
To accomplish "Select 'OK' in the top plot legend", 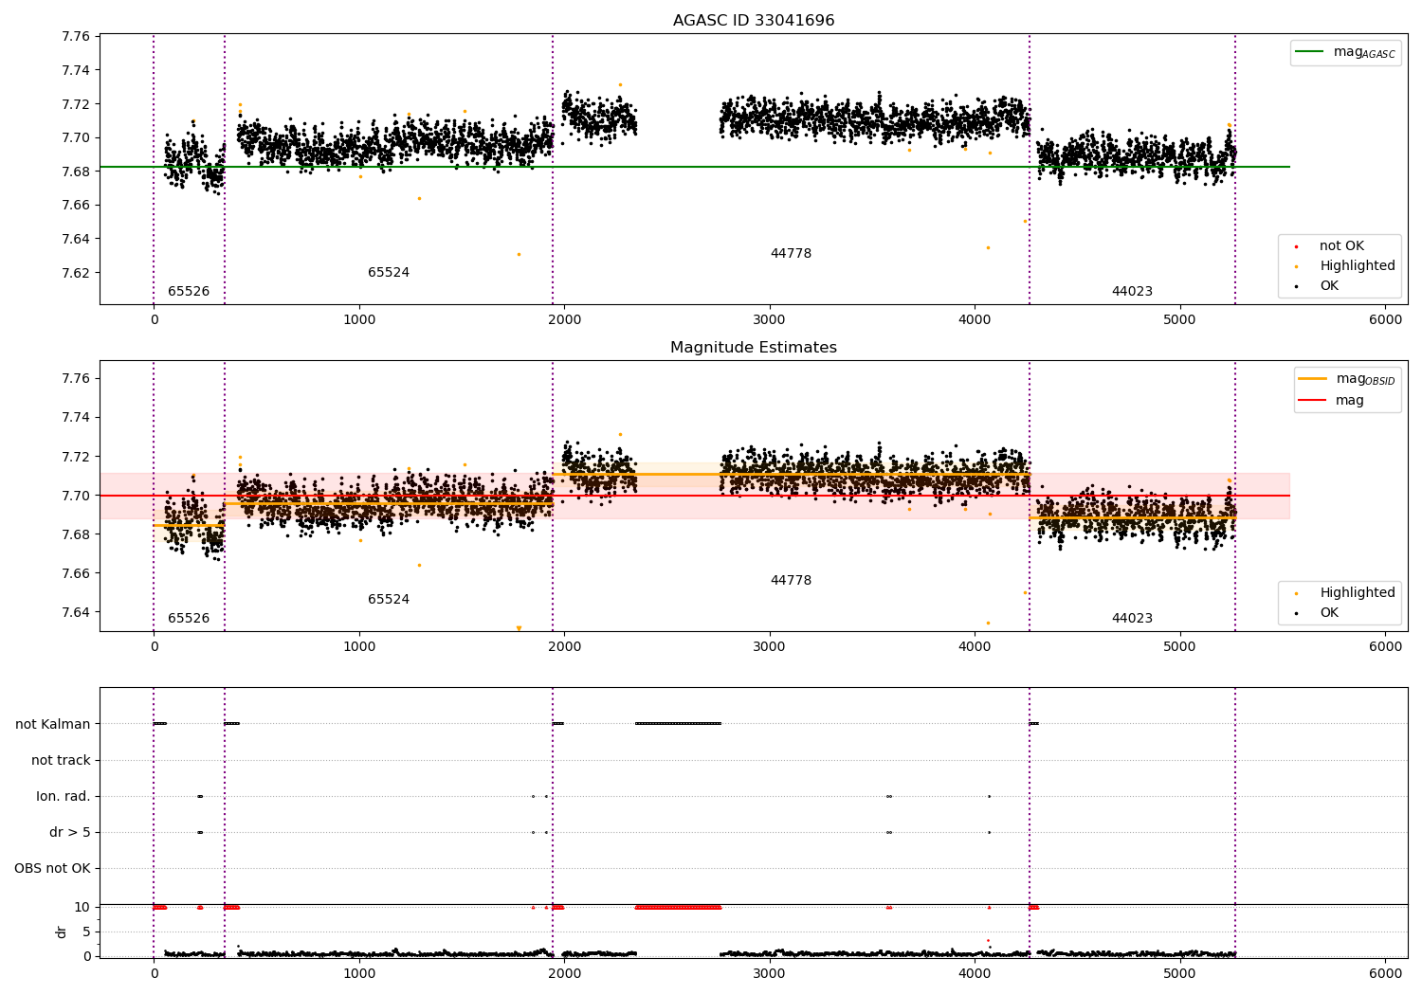I will click(x=1317, y=286).
